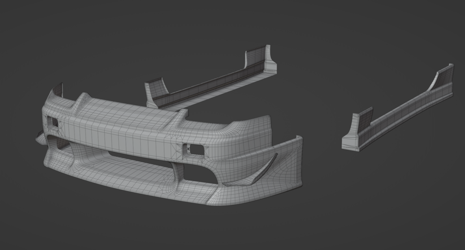The image size is (465, 250).
Task: Click empty viewport background to deselect
Action: point(356,207)
